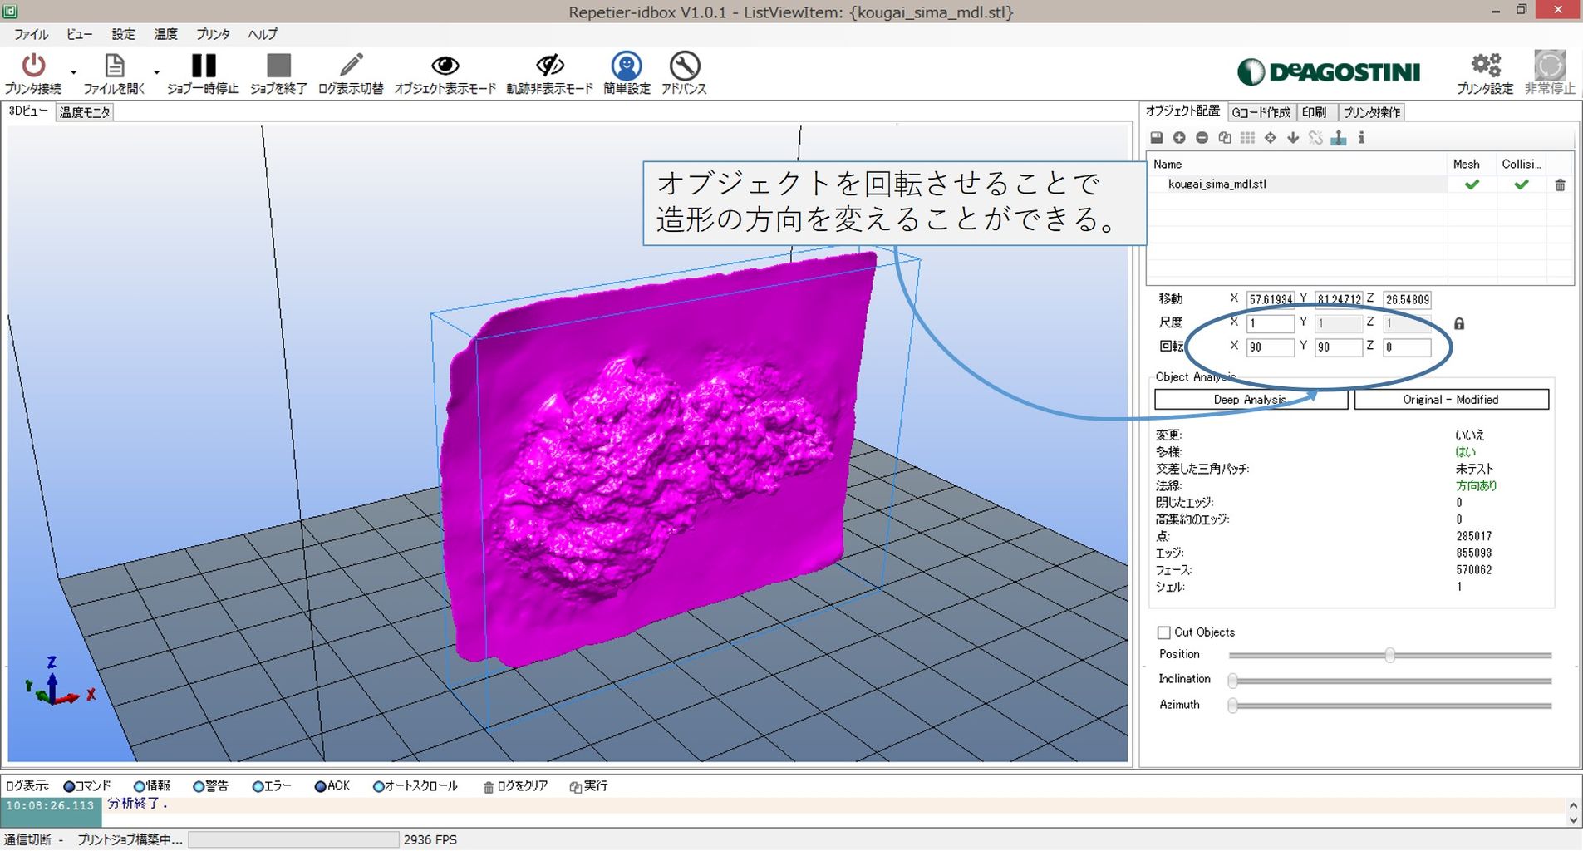Copy the object with the duplicate icon

click(1225, 138)
